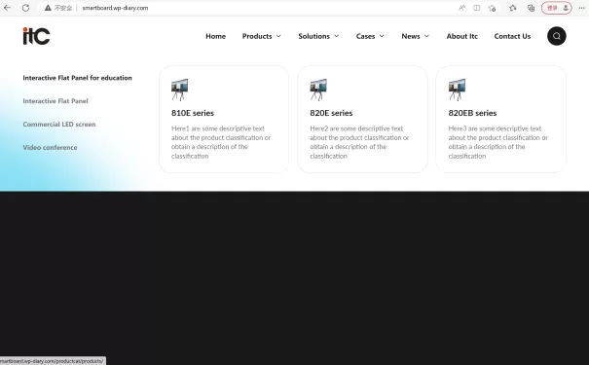Select Interactive Flat Panel for education category
This screenshot has height=365, width=589.
pos(77,78)
